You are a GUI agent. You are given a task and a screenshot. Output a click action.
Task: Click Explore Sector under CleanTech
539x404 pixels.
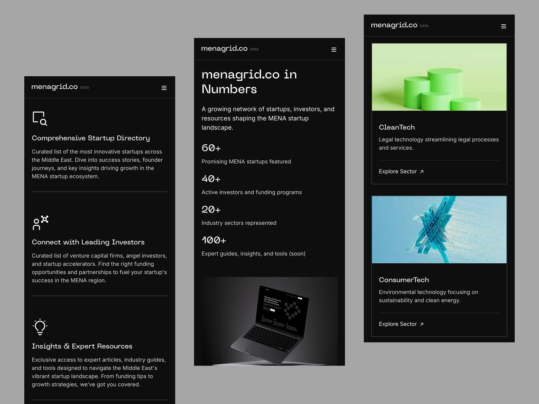398,171
